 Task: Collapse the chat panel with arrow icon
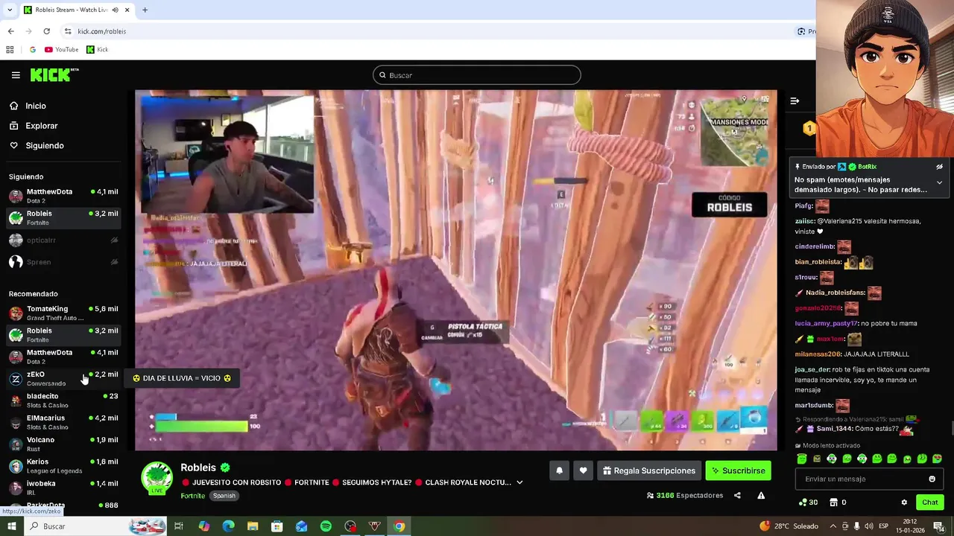[x=795, y=101]
